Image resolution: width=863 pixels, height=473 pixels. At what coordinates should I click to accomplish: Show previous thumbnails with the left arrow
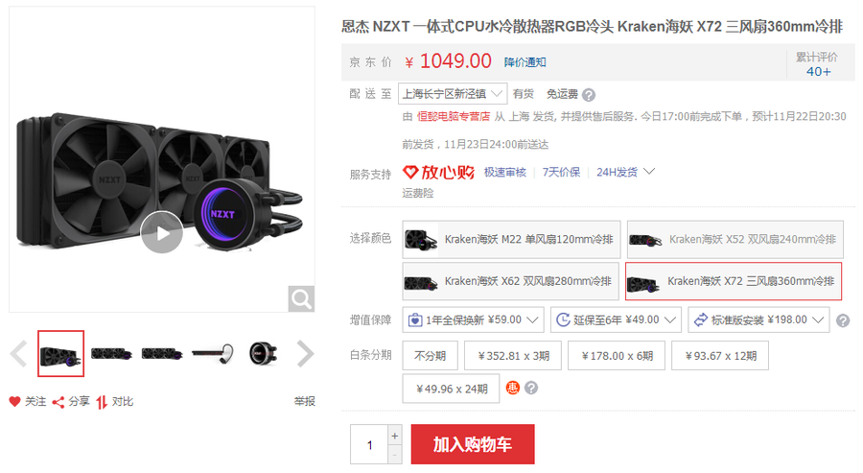(x=19, y=353)
